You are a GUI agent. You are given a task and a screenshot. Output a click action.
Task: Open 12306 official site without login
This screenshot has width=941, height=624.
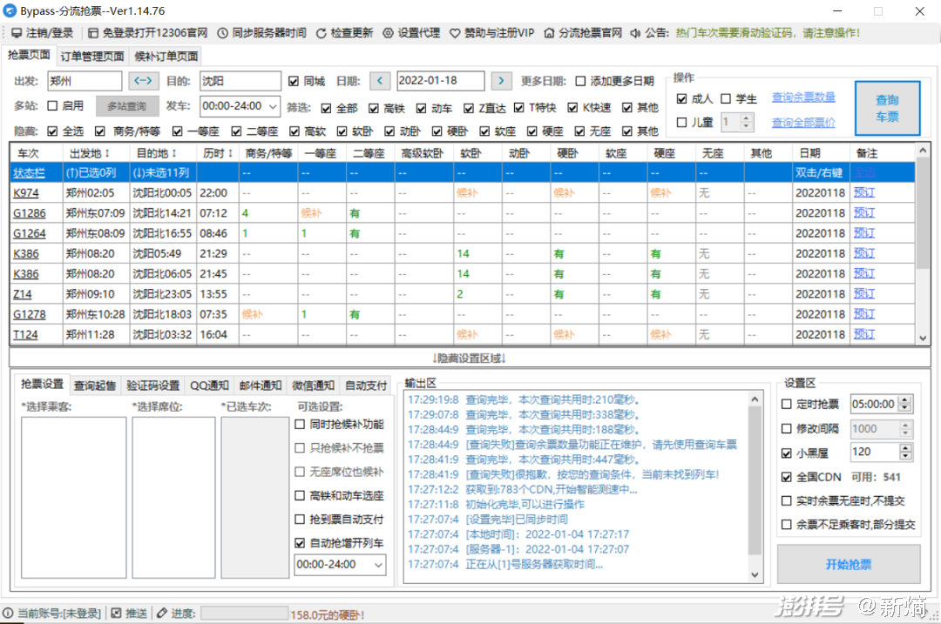[x=94, y=33]
